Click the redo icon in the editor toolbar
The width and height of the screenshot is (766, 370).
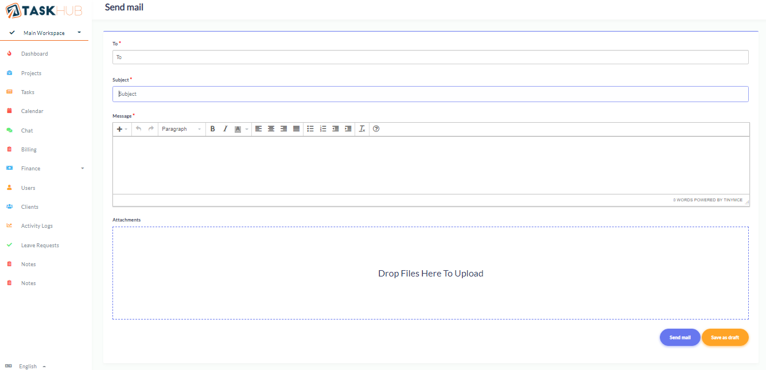coord(152,128)
